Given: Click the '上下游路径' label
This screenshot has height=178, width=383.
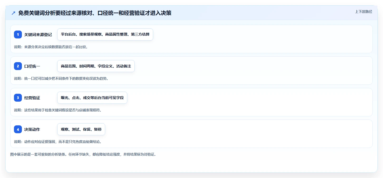Looking at the screenshot, I should pyautogui.click(x=363, y=12).
